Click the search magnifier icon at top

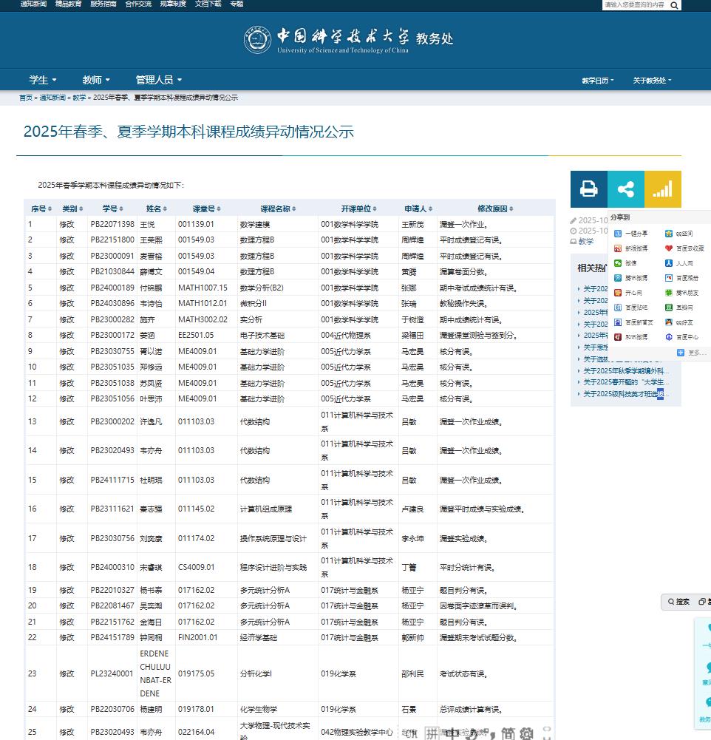pyautogui.click(x=674, y=4)
